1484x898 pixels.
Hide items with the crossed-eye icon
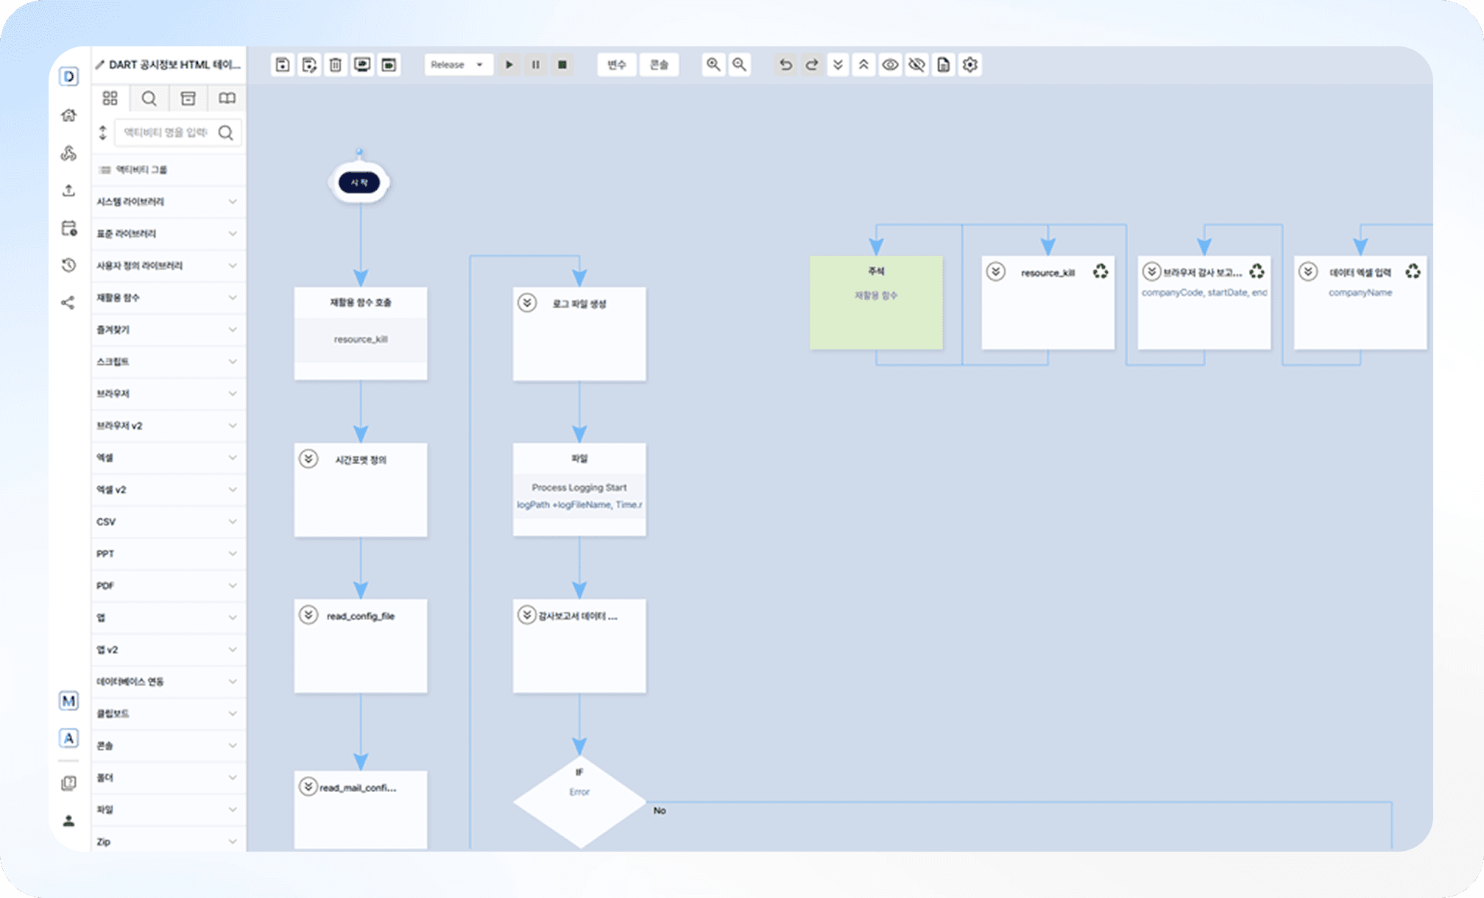(917, 65)
